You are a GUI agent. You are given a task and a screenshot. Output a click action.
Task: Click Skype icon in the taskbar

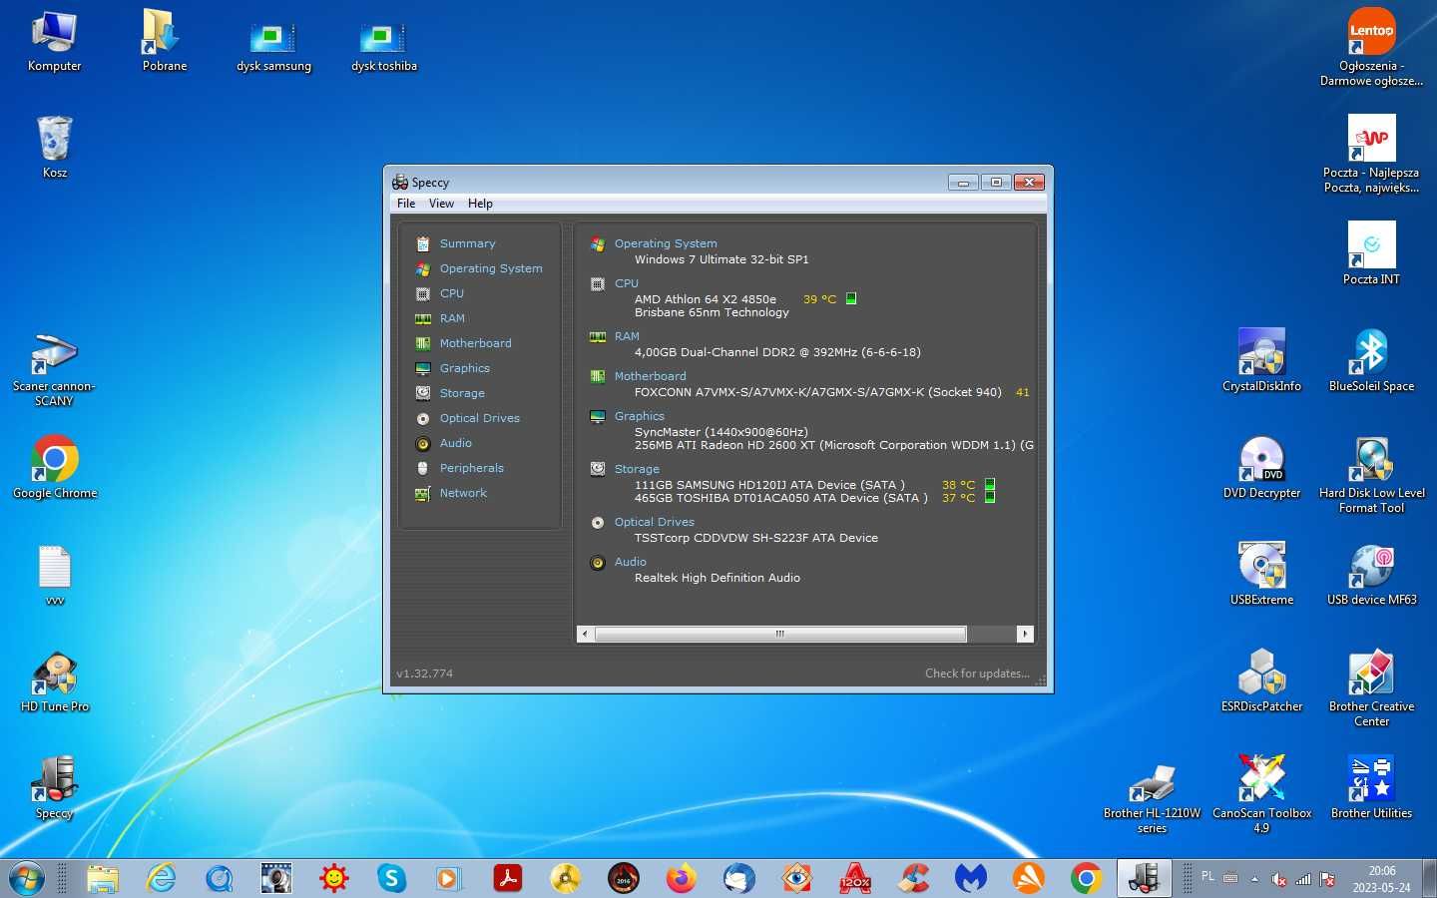click(x=391, y=878)
